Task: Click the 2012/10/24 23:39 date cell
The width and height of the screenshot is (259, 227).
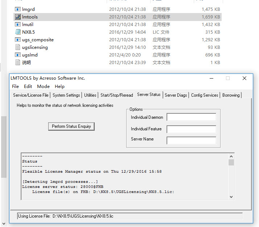Action: tap(127, 63)
